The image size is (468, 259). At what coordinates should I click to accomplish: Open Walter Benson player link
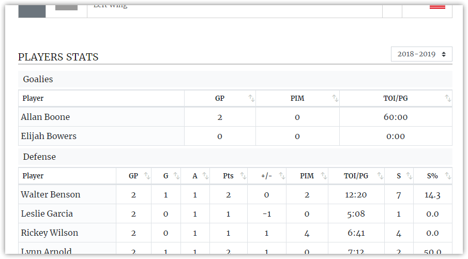[51, 194]
